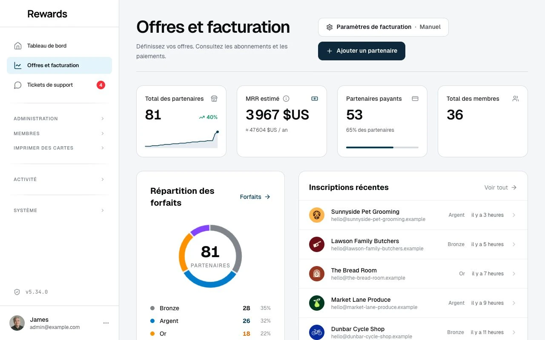Click Dunbar Cycle Shop bicycle logo
This screenshot has width=545, height=340.
(317, 332)
